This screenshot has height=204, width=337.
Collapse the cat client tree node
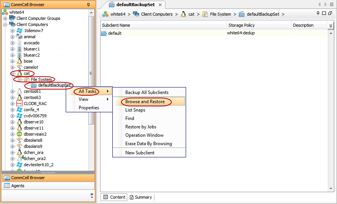pyautogui.click(x=12, y=73)
